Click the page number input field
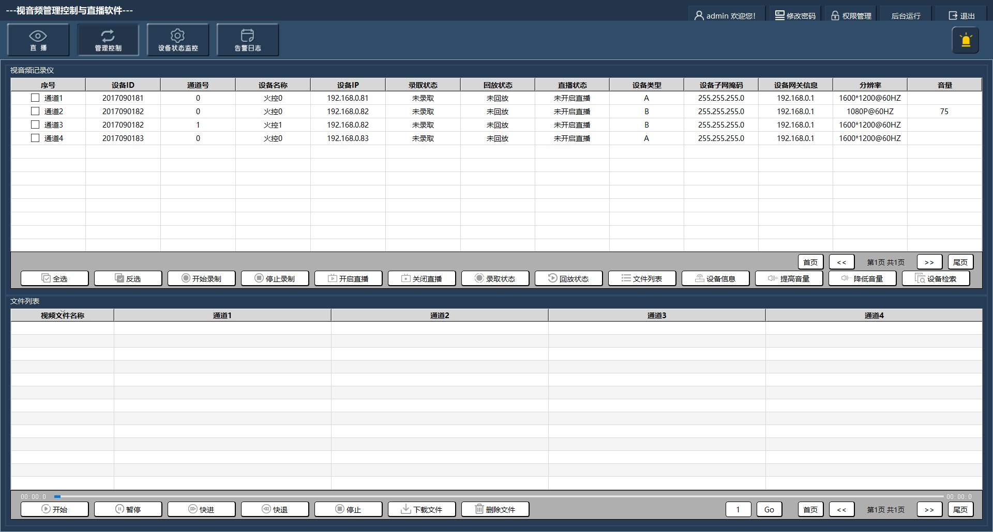This screenshot has width=993, height=532. (738, 509)
